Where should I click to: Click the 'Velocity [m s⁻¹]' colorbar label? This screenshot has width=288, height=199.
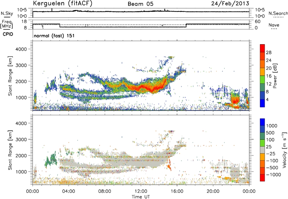pos(284,150)
